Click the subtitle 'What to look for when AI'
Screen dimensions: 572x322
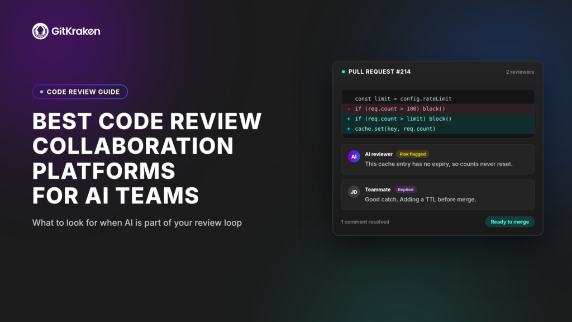click(x=137, y=222)
